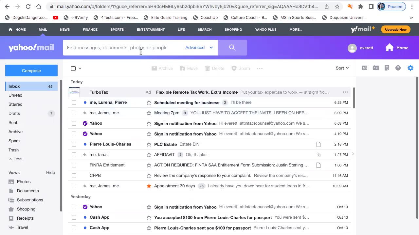Go to the ENTERTAINMENT tab
Viewport: 419px width, 235px height.
tap(151, 29)
